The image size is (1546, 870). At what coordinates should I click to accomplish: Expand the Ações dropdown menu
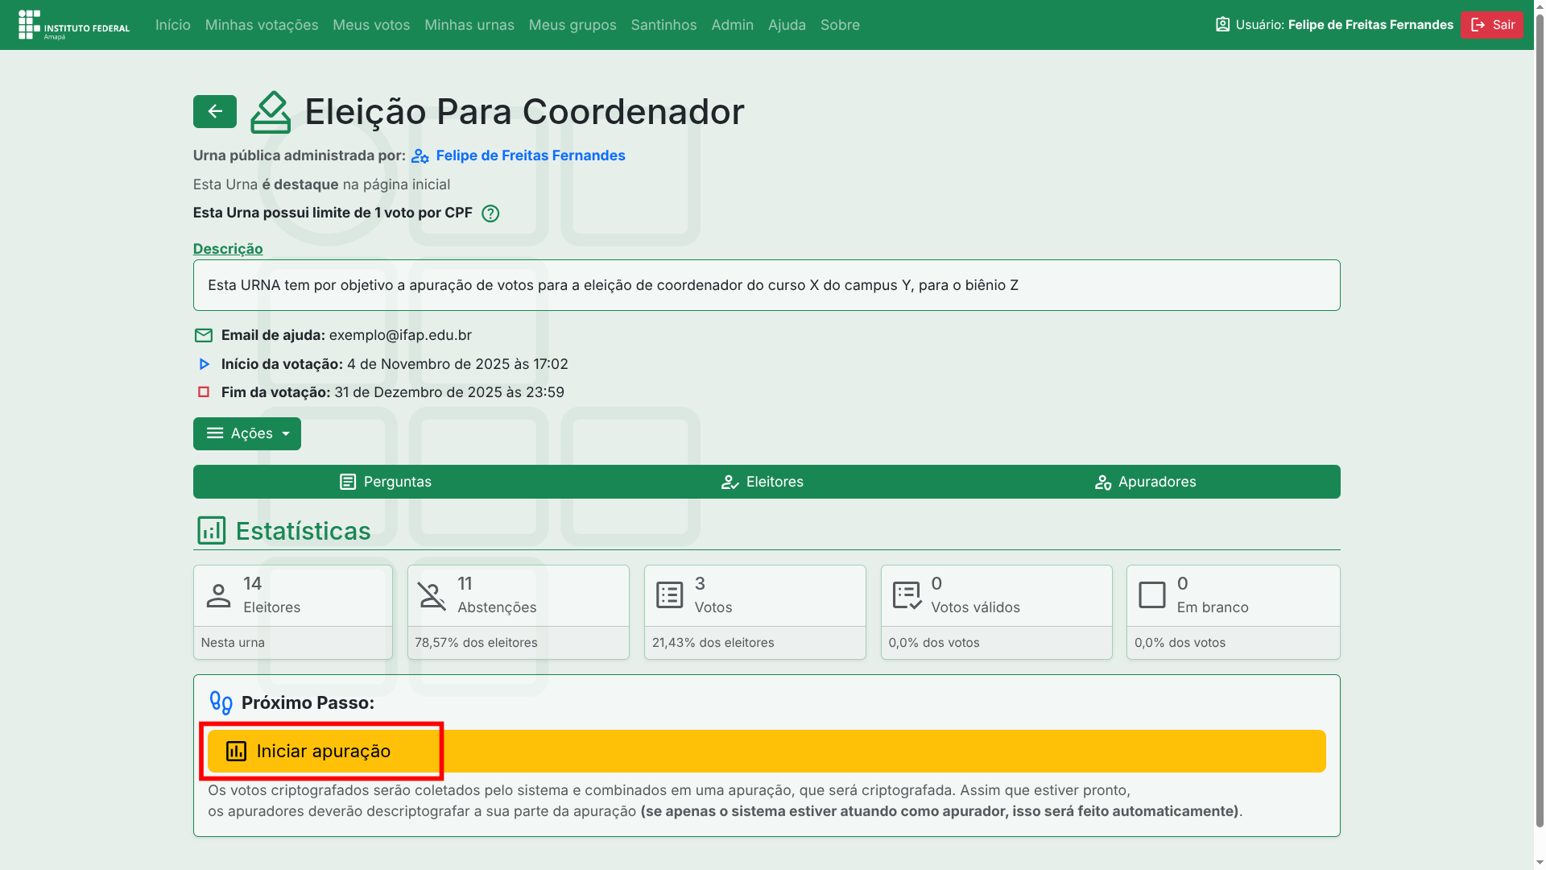[x=246, y=433]
